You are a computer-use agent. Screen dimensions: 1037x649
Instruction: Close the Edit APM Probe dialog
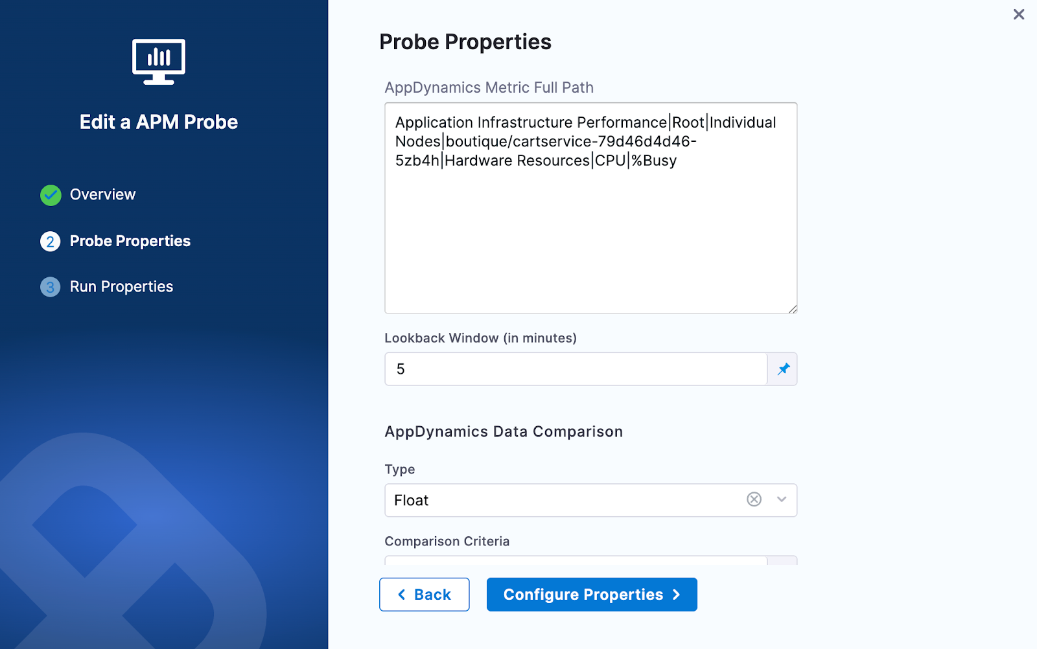pos(1019,14)
